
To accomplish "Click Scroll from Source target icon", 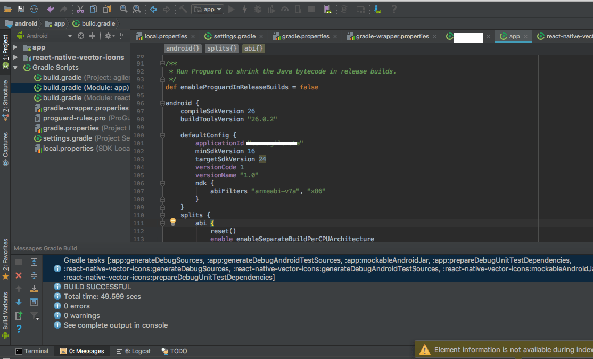I will pyautogui.click(x=80, y=36).
